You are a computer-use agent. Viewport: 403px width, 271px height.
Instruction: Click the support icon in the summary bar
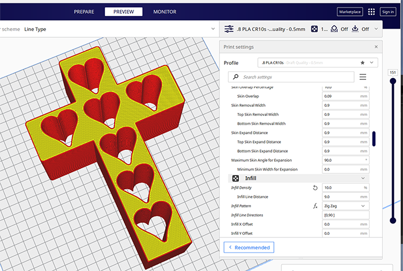335,29
